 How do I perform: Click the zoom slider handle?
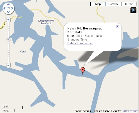(x=8, y=40)
